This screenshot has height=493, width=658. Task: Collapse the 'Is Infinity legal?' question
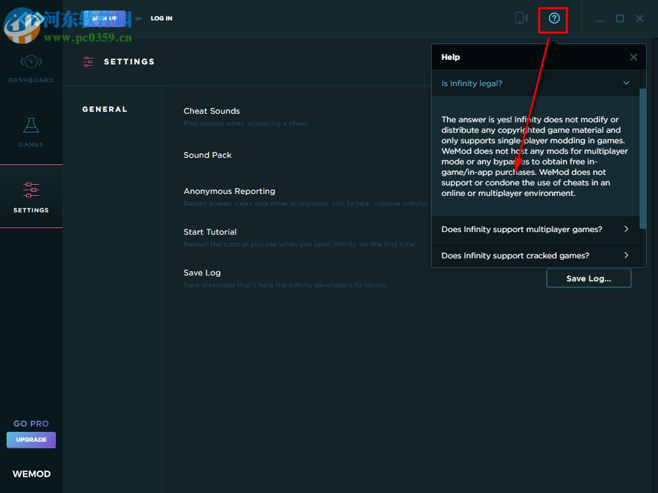pyautogui.click(x=536, y=83)
